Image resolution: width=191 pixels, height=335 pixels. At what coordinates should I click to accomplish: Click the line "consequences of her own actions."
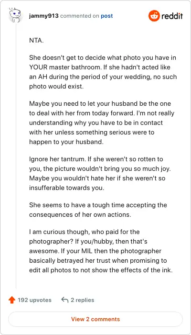click(80, 214)
